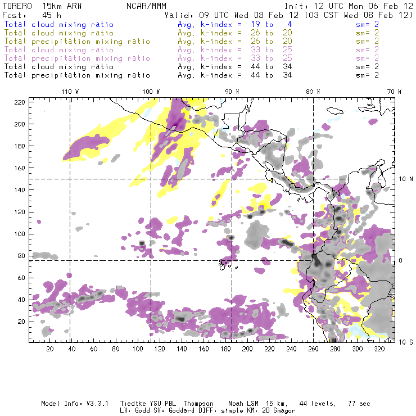Click the '70 W' longitude label
Viewport: 416px width, 416px height.
394,92
